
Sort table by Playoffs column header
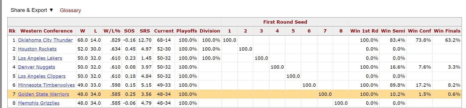click(x=187, y=31)
